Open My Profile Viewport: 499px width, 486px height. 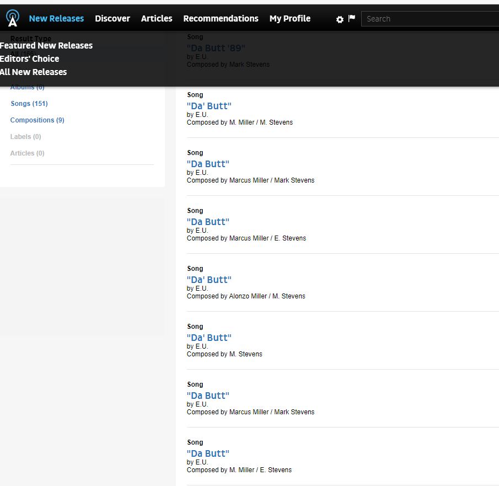(289, 18)
